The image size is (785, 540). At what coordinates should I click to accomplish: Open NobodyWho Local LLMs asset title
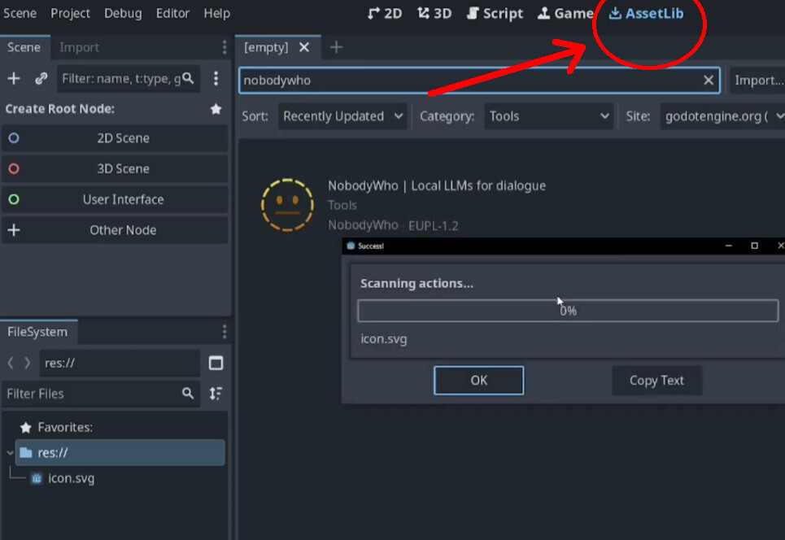(x=437, y=185)
